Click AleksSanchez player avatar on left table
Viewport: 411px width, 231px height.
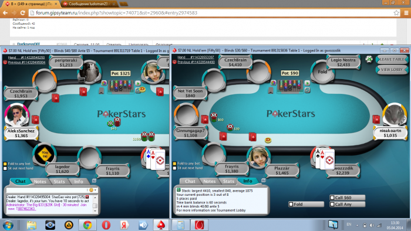pyautogui.click(x=16, y=114)
